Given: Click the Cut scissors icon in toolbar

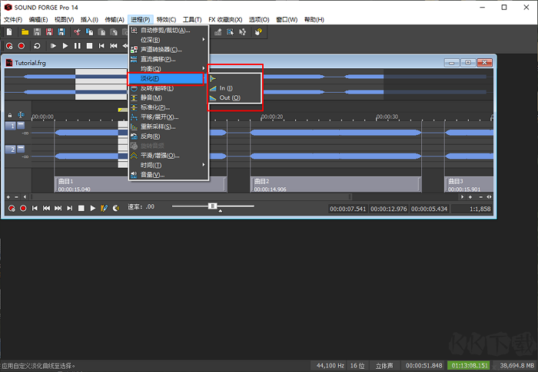Looking at the screenshot, I should pos(78,32).
